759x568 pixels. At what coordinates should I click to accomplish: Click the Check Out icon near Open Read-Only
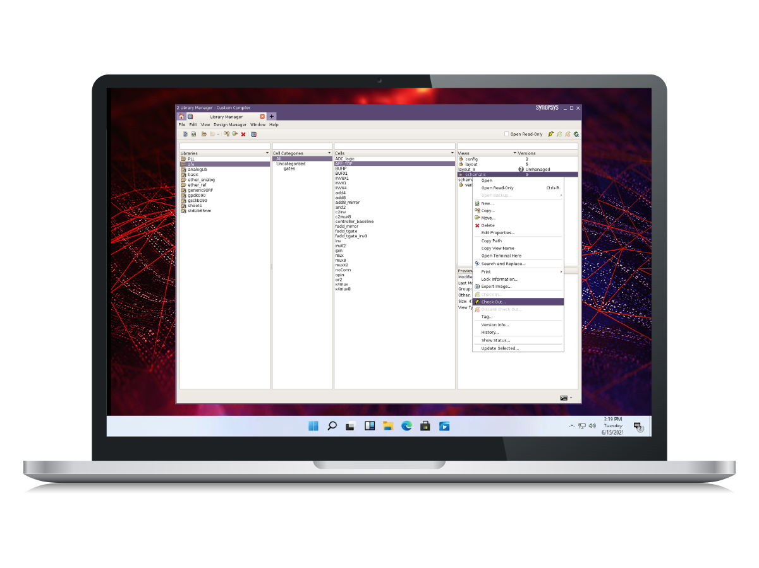551,134
